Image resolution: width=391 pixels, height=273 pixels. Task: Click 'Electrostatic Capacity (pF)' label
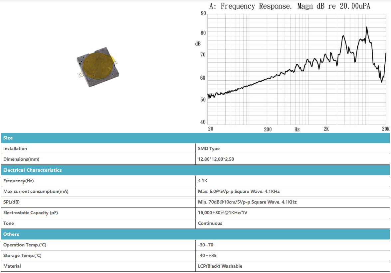[x=30, y=213]
